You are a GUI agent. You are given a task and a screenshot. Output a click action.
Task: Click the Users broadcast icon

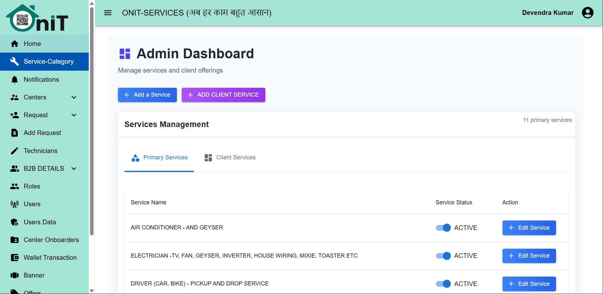[15, 204]
